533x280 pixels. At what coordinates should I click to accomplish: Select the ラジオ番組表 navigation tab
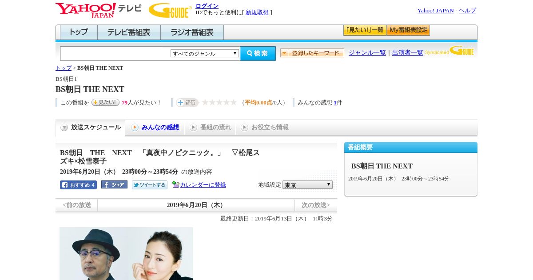tap(192, 32)
